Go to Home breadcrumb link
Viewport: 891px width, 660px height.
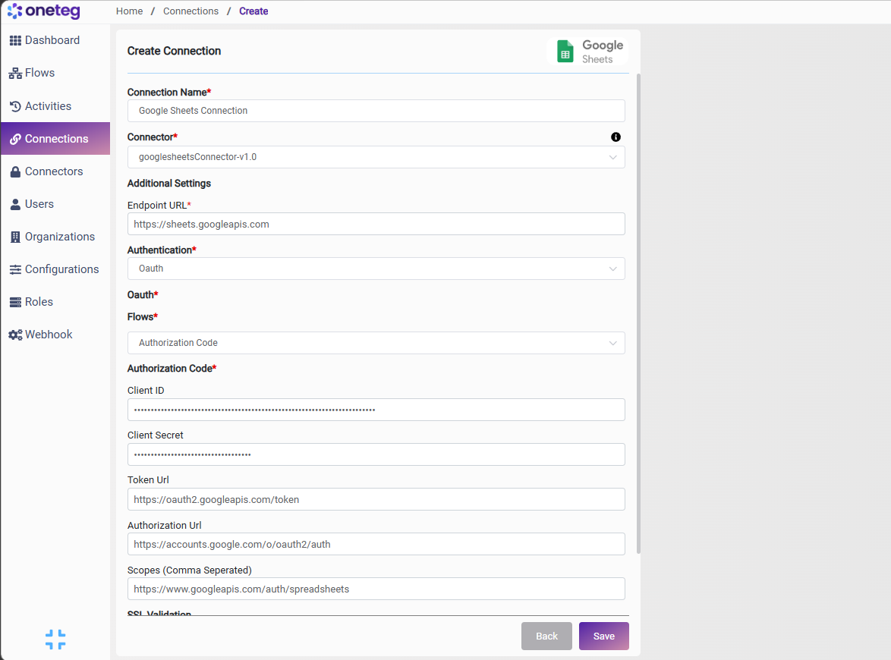click(130, 11)
